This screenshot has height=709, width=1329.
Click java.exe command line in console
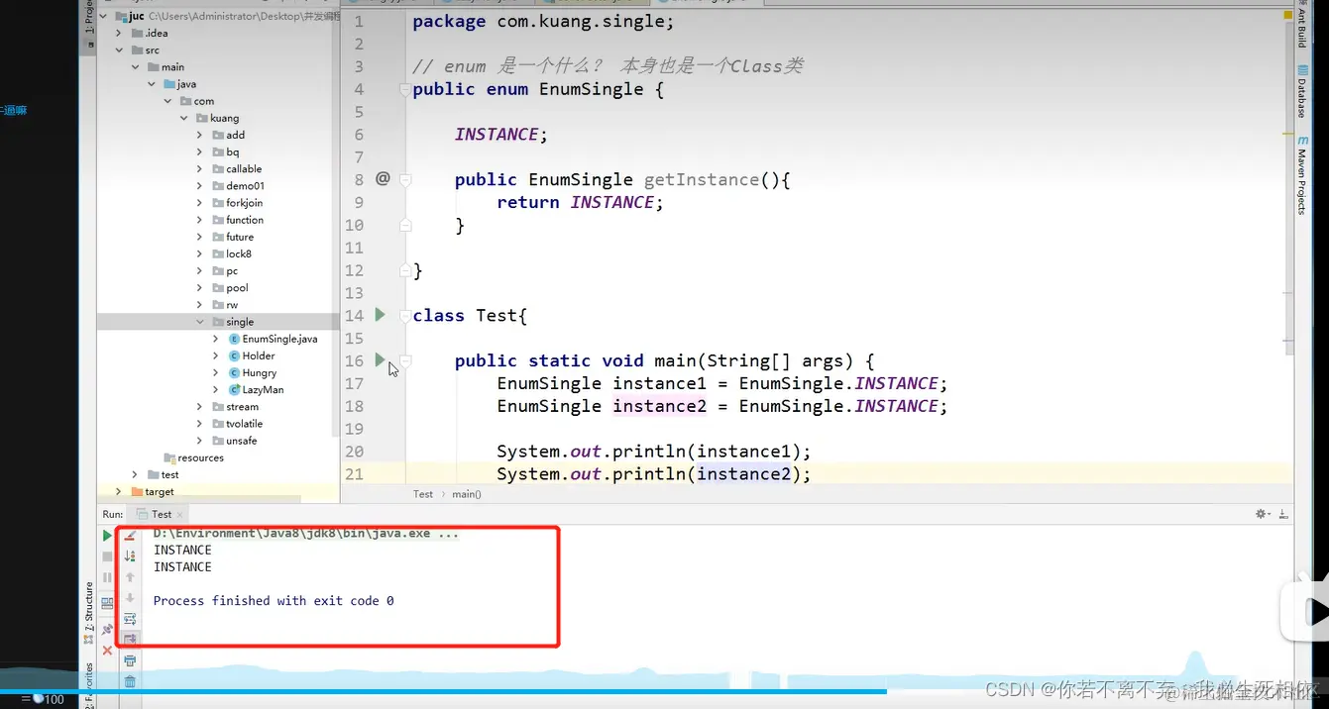305,533
